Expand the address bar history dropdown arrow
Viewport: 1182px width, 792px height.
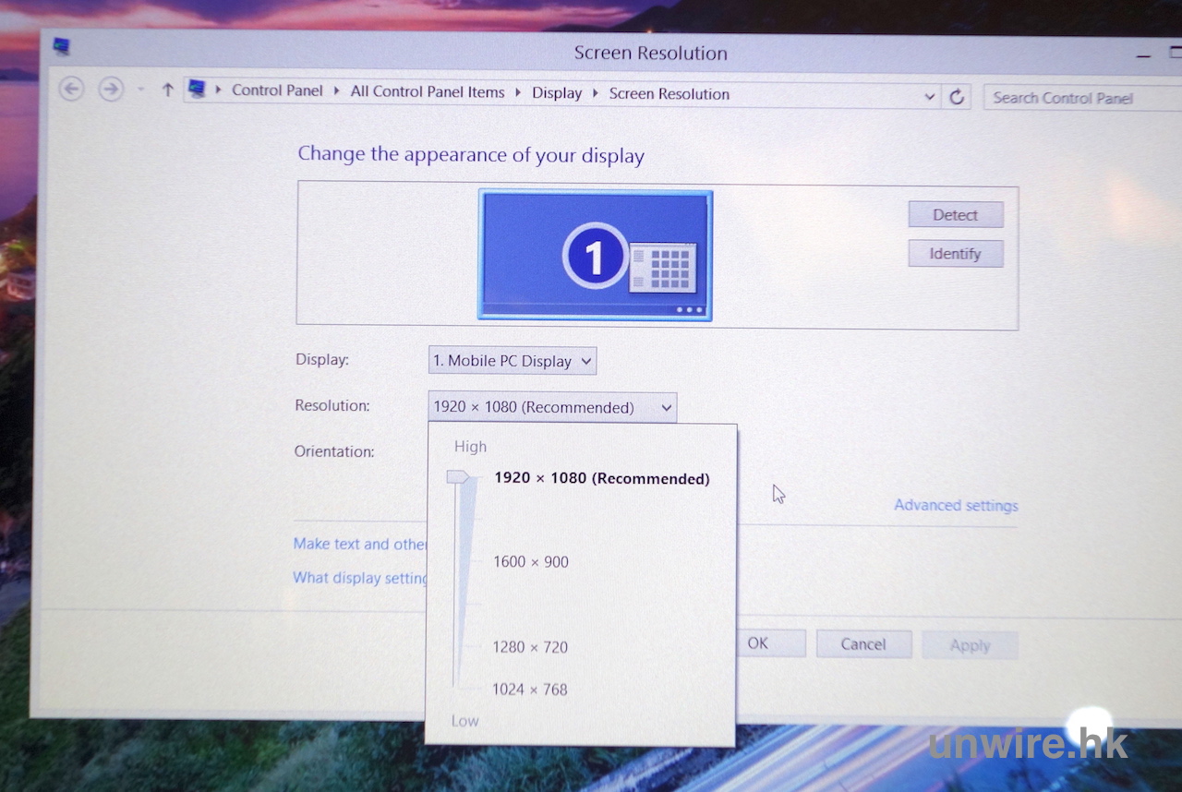coord(929,96)
